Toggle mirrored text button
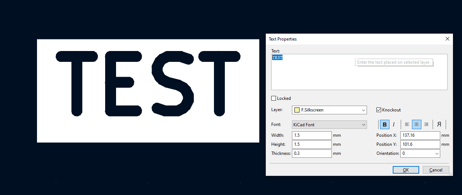Viewport: 462px width, 195px height. [x=439, y=124]
